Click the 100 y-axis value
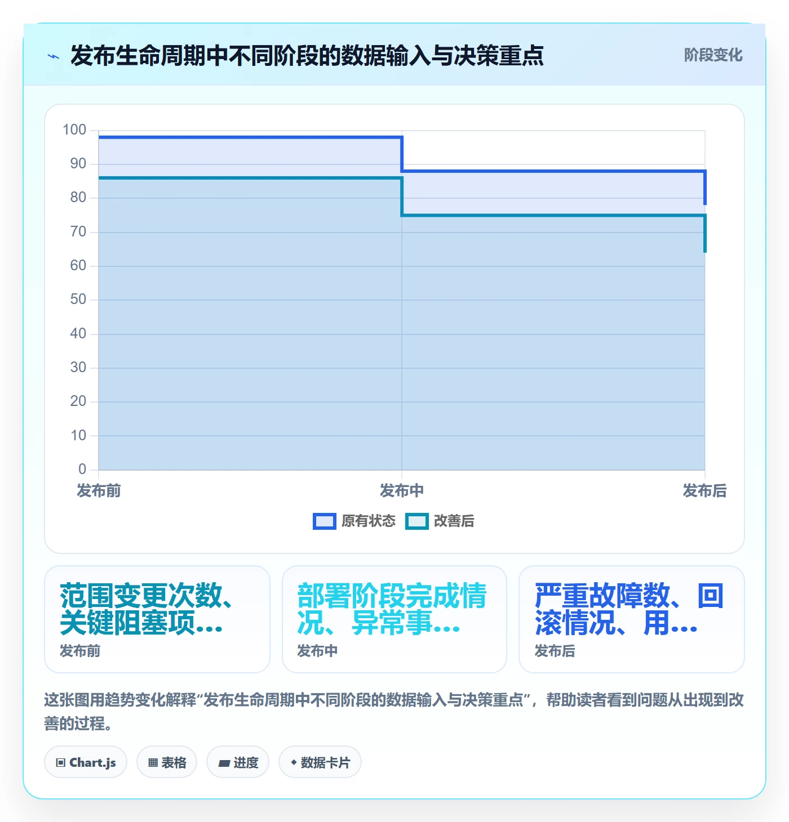The width and height of the screenshot is (789, 822). coord(74,130)
